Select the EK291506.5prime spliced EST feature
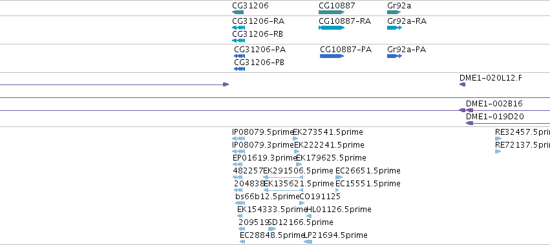550x245 pixels. point(283,177)
